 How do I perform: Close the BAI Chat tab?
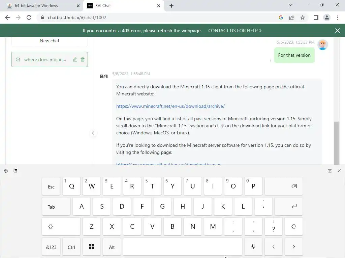[x=159, y=6]
